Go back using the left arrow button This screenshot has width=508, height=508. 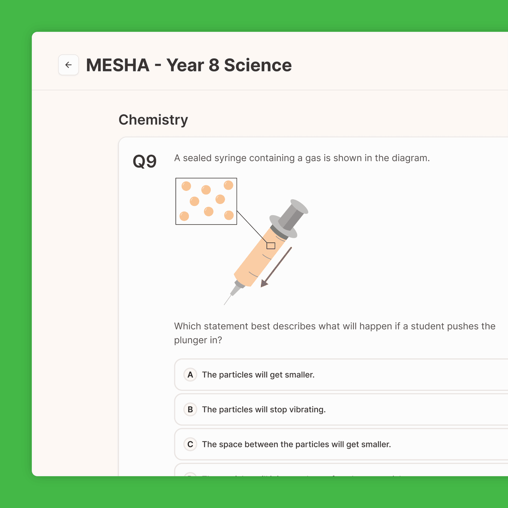click(x=68, y=65)
